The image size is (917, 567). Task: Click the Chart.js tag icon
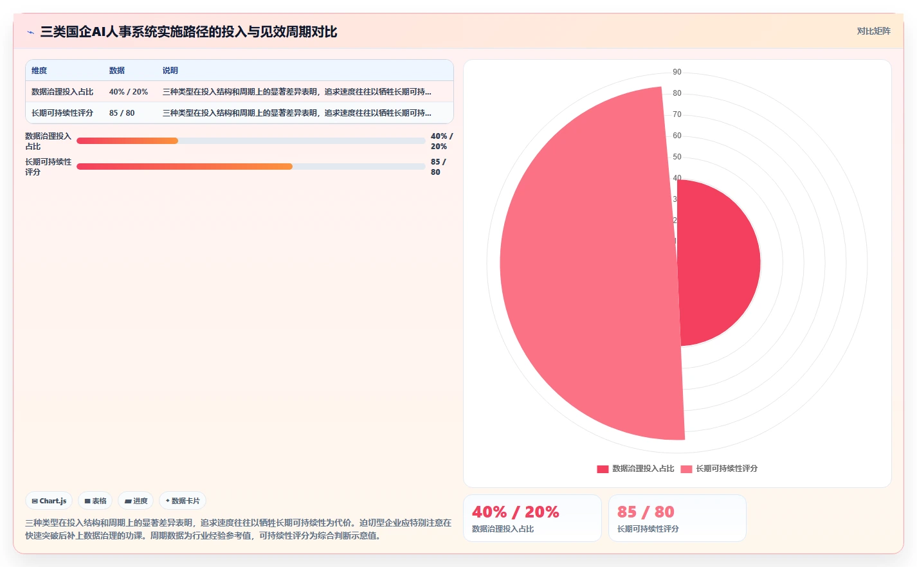point(35,501)
